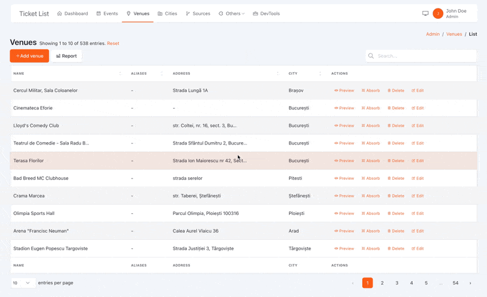Open the entries per page dropdown

(23, 283)
